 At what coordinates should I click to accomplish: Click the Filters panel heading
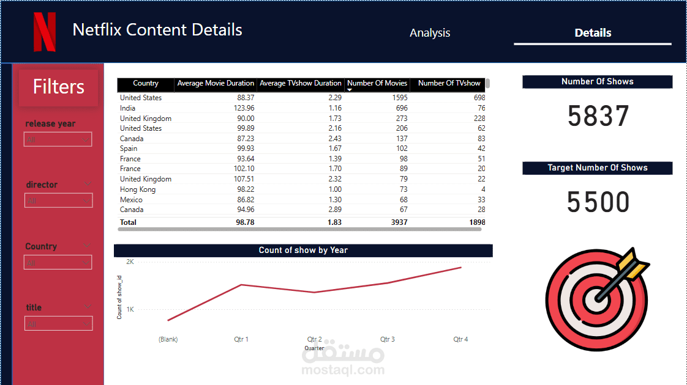tap(59, 87)
